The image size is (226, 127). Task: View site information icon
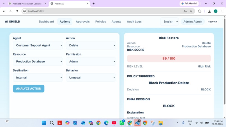tap(24, 11)
